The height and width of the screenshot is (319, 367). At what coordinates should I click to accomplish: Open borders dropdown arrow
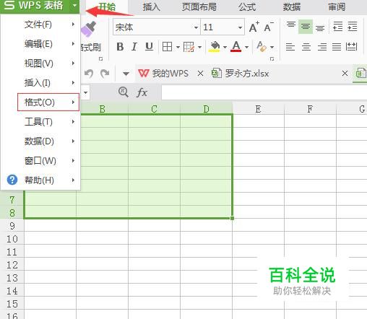tap(178, 47)
